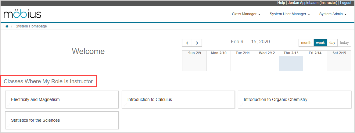This screenshot has height=133, width=355.
Task: Switch calendar to month view
Action: click(306, 43)
